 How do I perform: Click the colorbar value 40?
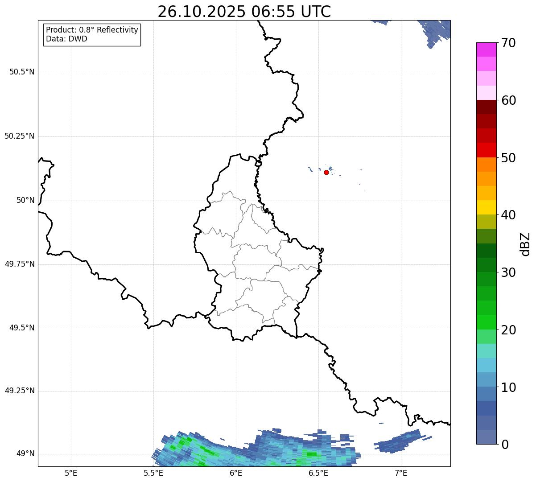click(508, 215)
